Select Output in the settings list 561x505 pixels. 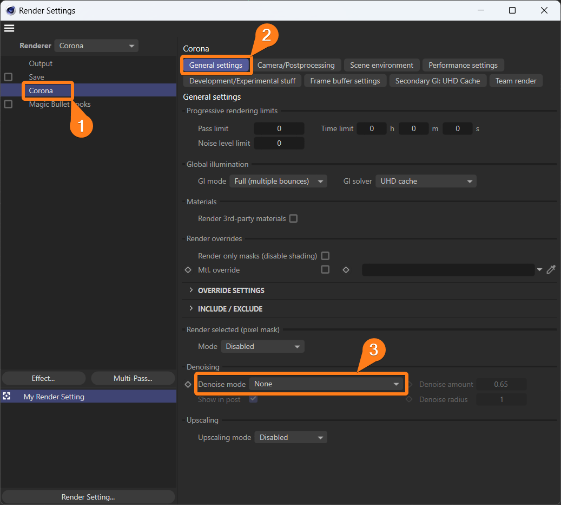click(x=41, y=63)
